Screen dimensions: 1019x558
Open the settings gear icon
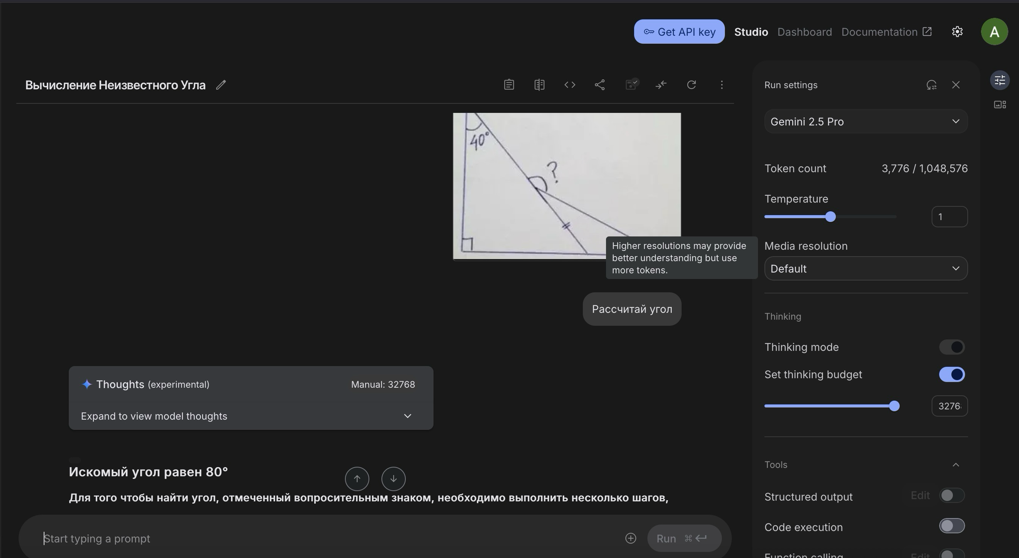957,32
